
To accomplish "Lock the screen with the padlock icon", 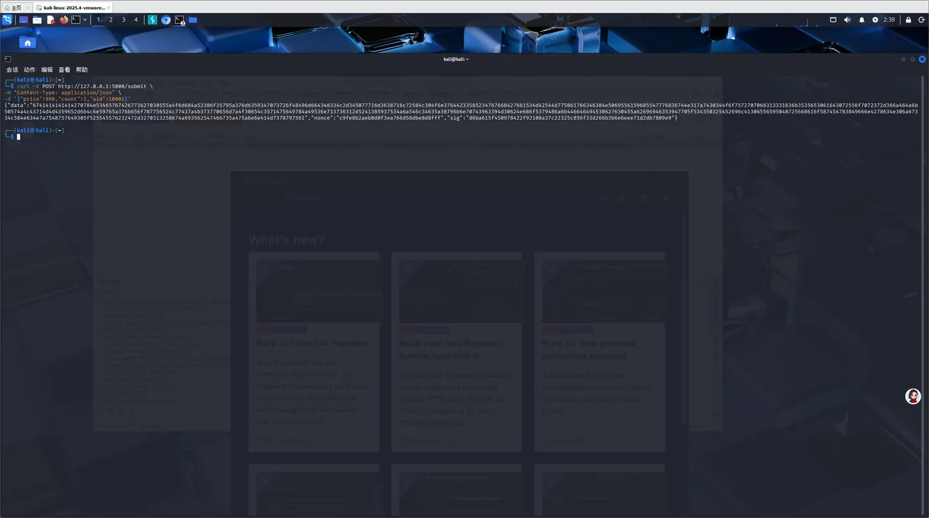I will click(908, 20).
